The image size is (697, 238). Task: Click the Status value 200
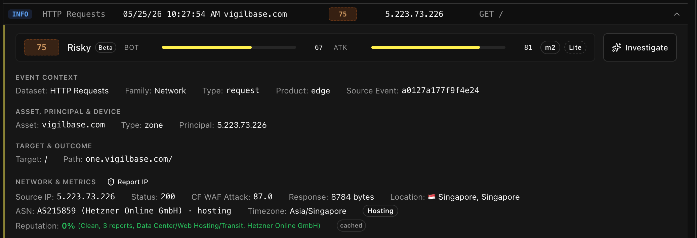tap(168, 197)
